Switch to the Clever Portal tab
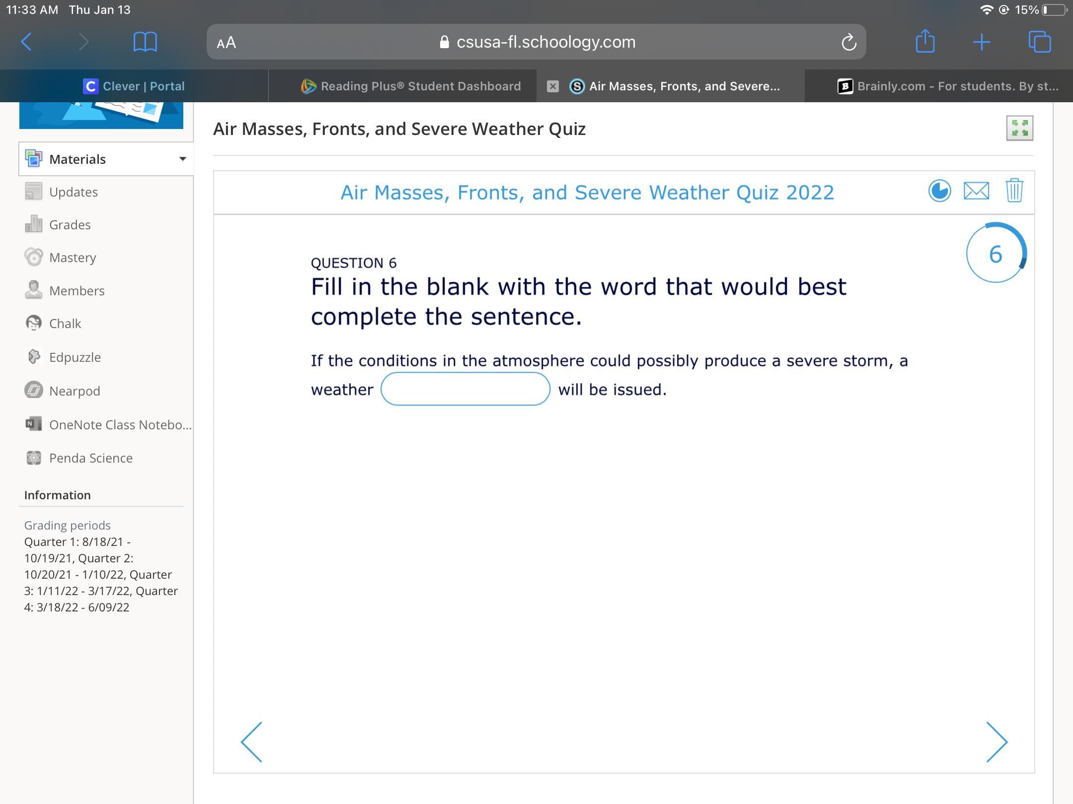Viewport: 1073px width, 804px height. point(134,86)
